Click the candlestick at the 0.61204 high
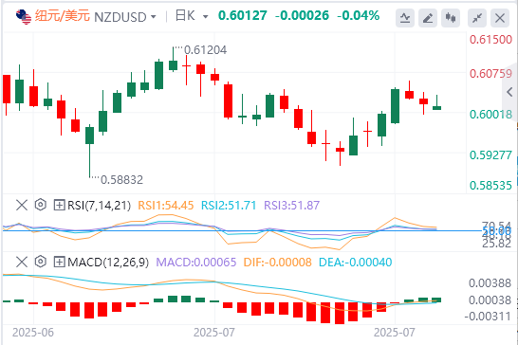Image resolution: width=518 pixels, height=345 pixels. click(173, 60)
